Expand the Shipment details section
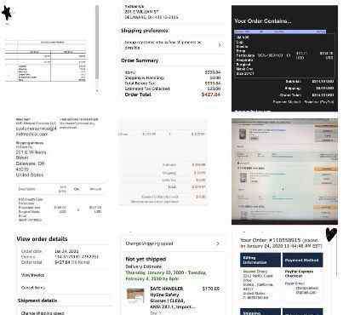 click(x=37, y=301)
